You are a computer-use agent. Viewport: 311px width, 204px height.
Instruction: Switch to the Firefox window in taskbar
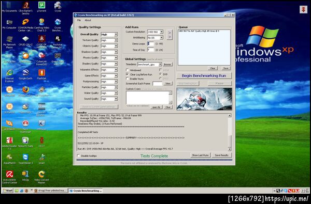click(x=50, y=191)
